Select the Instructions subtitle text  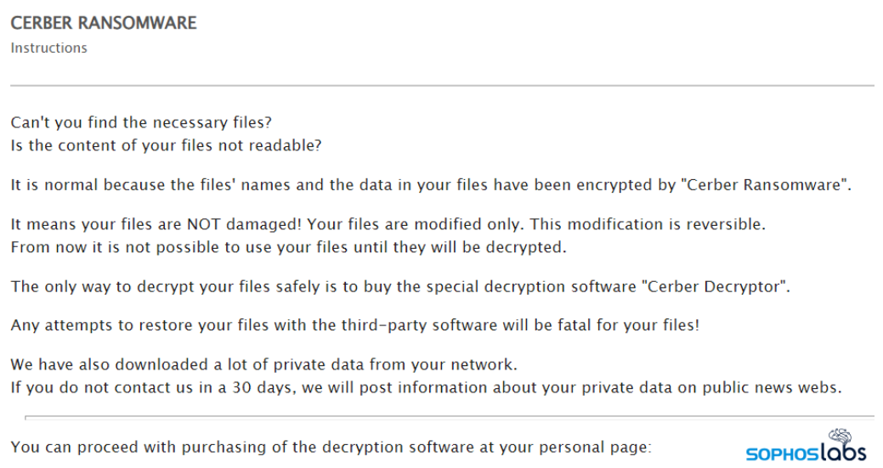click(48, 48)
